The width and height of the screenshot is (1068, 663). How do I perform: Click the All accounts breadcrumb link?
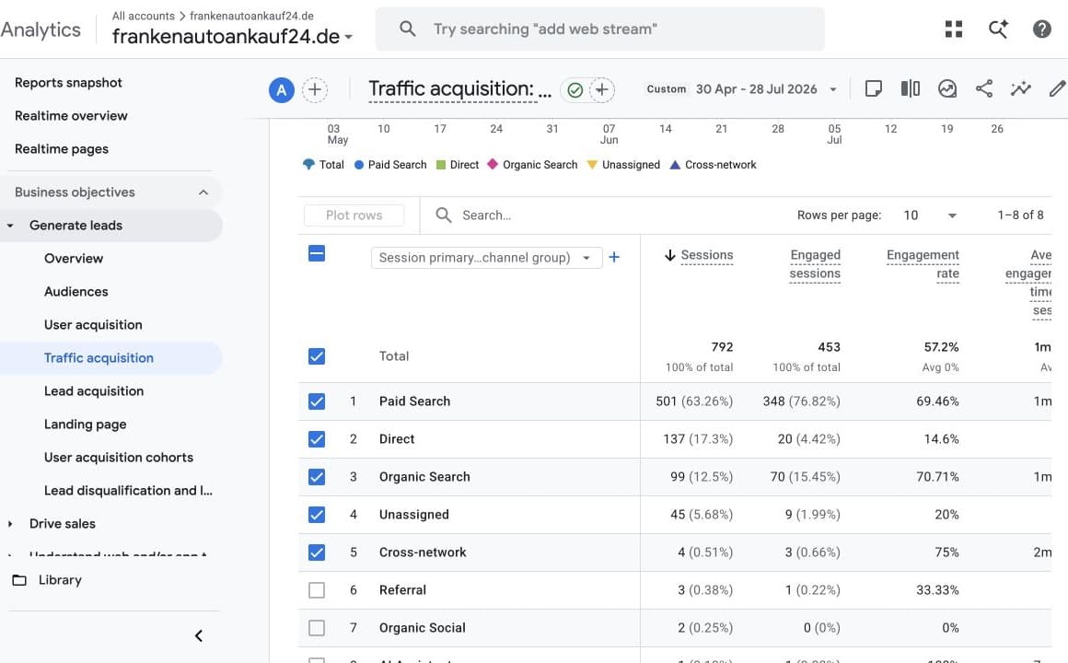[143, 16]
